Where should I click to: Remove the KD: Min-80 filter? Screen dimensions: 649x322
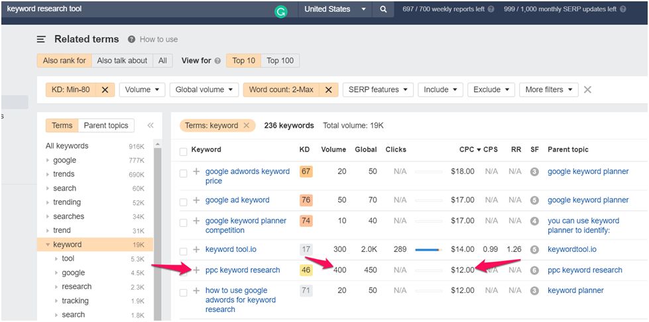[105, 90]
